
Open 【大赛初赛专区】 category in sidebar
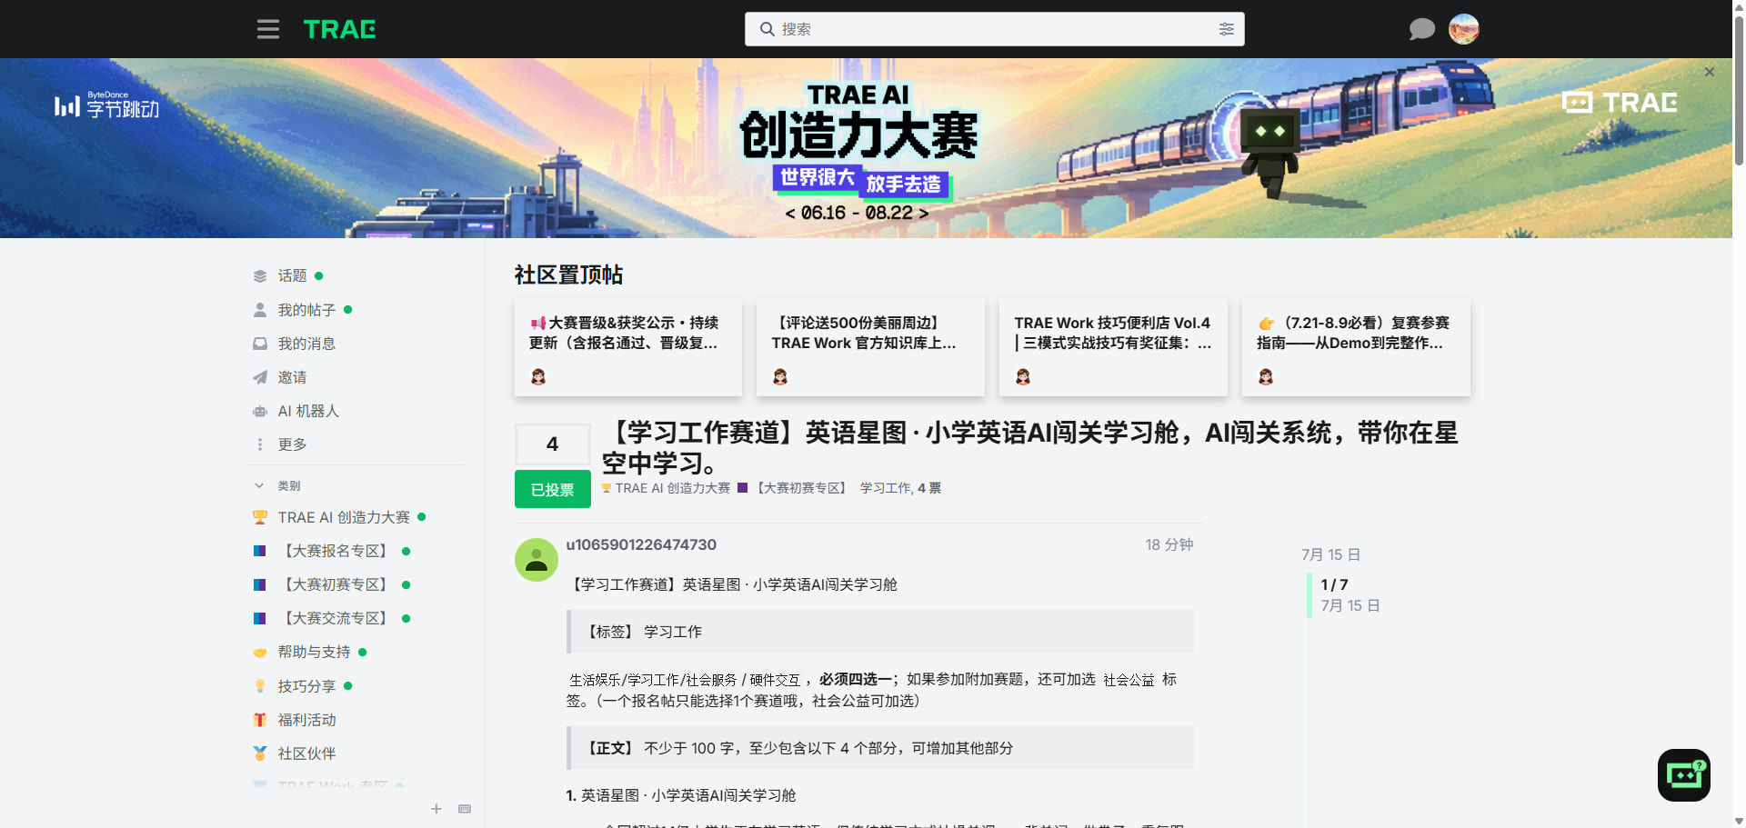[x=336, y=584]
